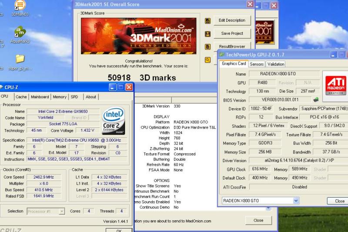Image resolution: width=348 pixels, height=232 pixels.
Task: Click the Memory Size 256 MB value
Action: 265,152
